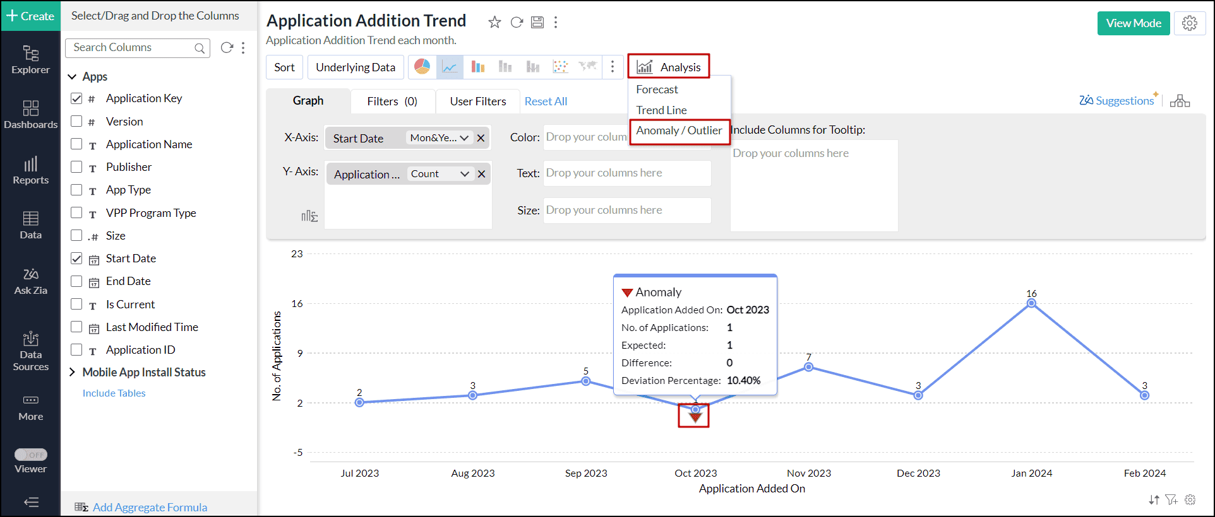
Task: Select the pie chart type icon
Action: coord(422,67)
